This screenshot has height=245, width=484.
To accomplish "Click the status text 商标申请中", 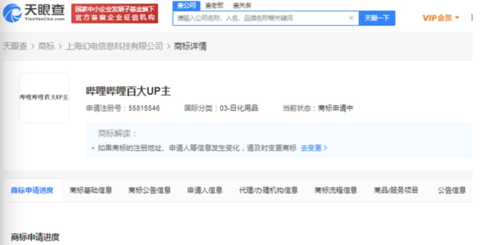I will 336,108.
